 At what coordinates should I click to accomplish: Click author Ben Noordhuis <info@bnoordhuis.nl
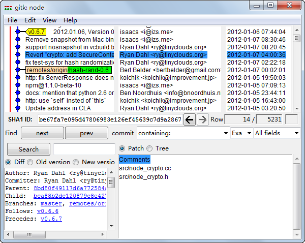coord(170,93)
